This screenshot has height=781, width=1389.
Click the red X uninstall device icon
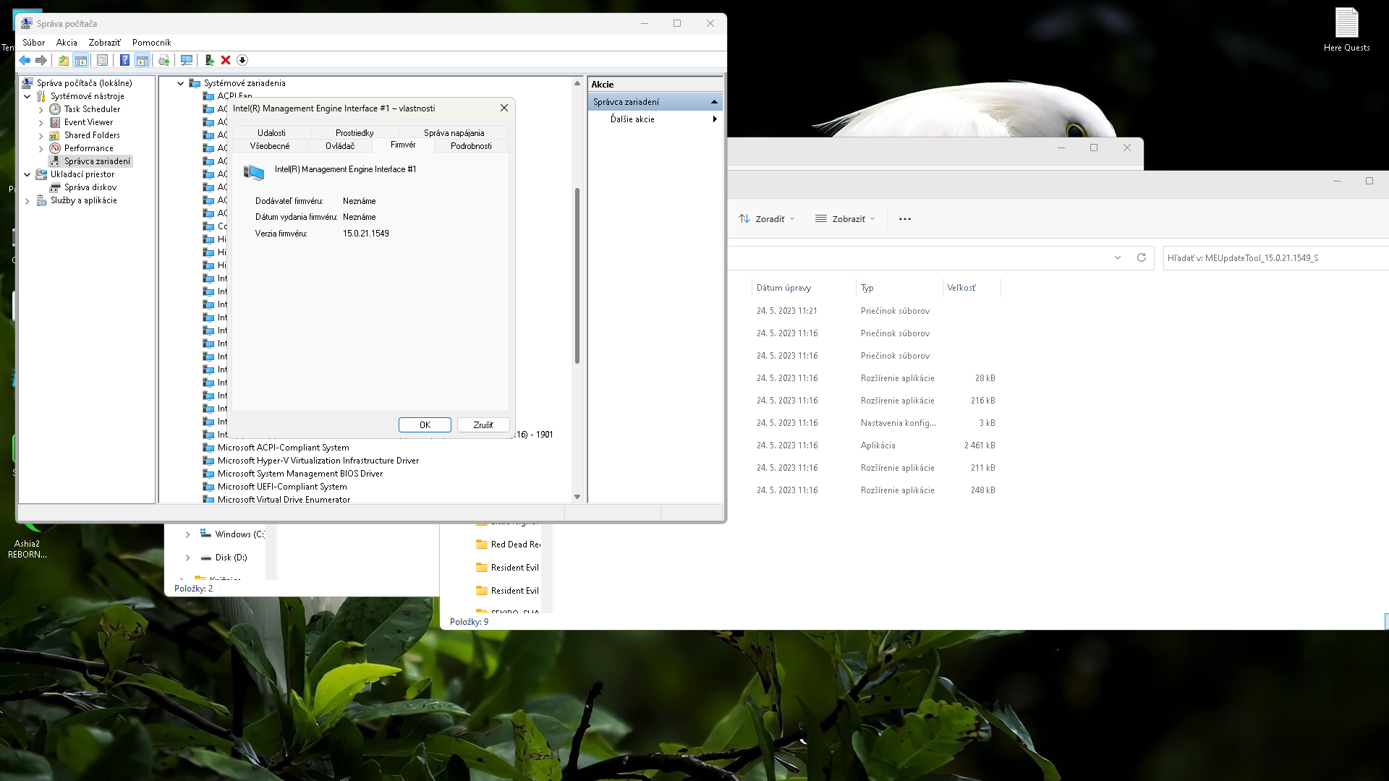tap(226, 60)
